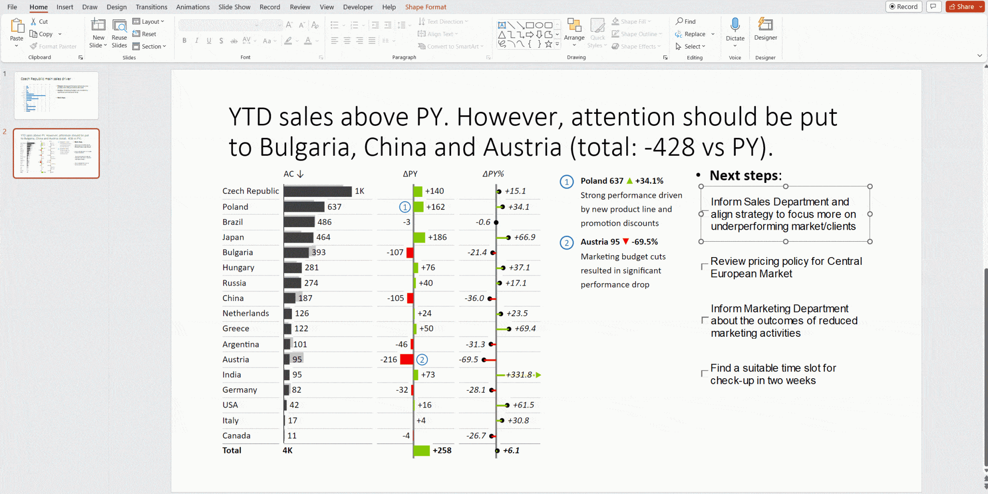This screenshot has width=988, height=494.
Task: Expand the Section dropdown
Action: 150,46
